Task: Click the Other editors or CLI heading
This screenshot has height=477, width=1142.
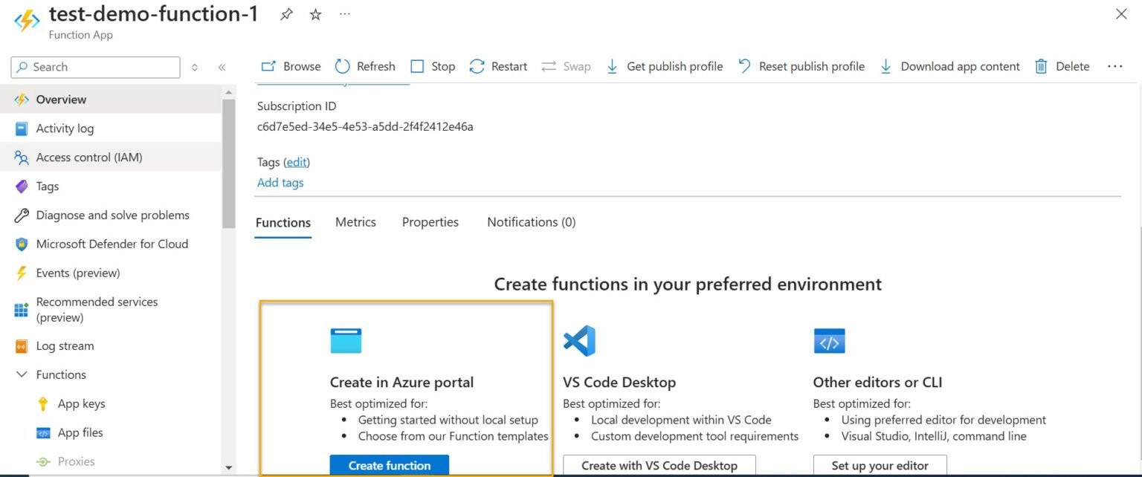Action: pyautogui.click(x=878, y=383)
